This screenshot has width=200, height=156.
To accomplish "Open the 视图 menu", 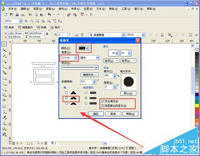I will point(38,9).
